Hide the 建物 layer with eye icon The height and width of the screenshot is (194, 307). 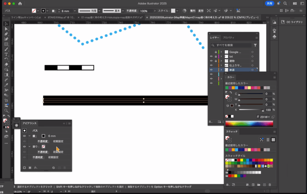coord(211,61)
